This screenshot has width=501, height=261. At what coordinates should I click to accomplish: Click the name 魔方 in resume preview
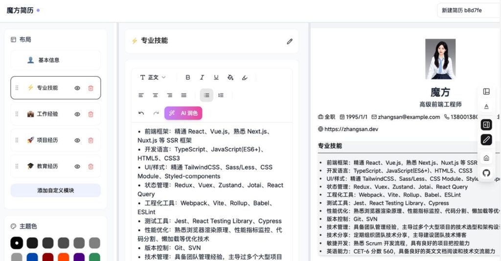click(440, 92)
